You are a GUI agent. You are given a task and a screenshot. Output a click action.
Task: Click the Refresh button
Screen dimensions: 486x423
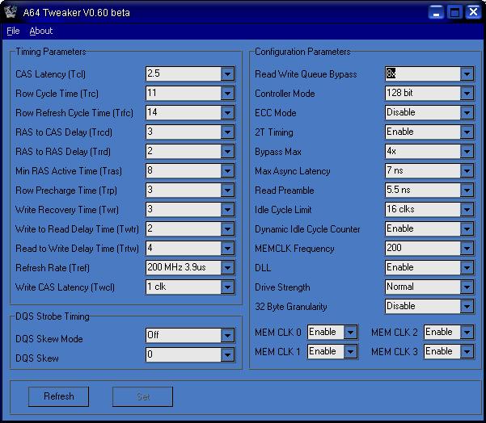tap(58, 396)
